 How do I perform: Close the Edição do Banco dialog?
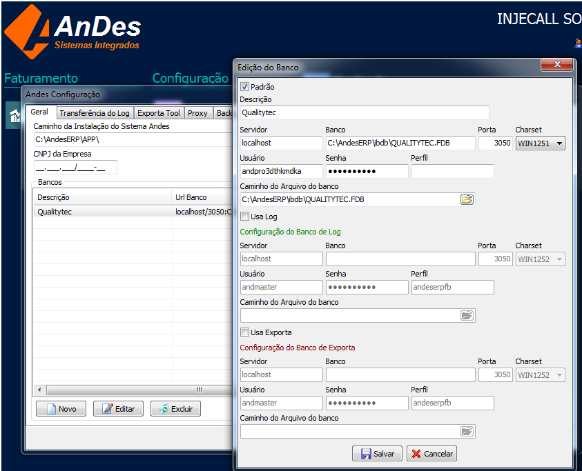tap(557, 64)
